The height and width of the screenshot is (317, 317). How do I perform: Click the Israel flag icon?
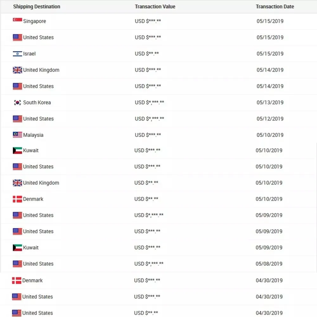17,54
